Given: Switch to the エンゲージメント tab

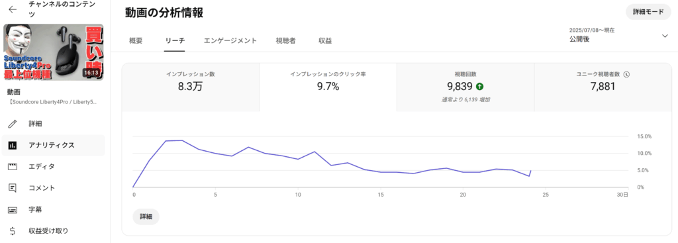Looking at the screenshot, I should 230,40.
